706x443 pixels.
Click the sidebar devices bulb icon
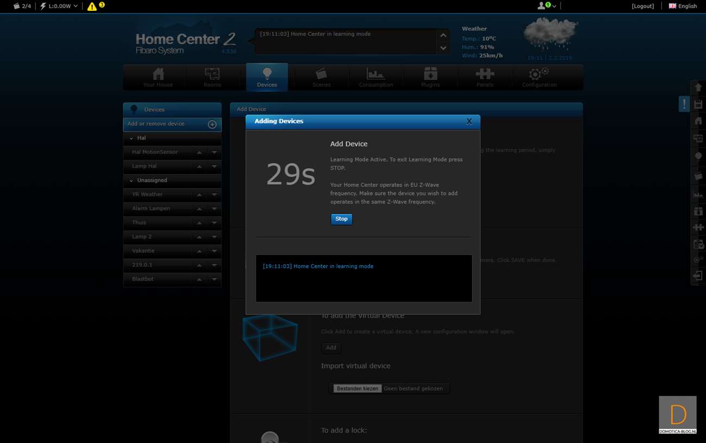click(x=698, y=157)
